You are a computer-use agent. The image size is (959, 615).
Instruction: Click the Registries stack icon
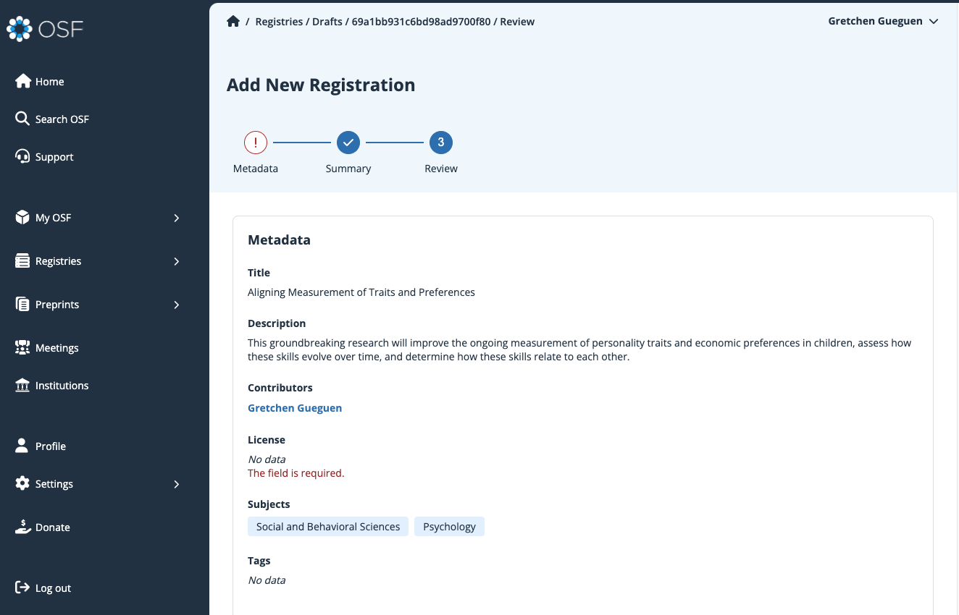[22, 260]
